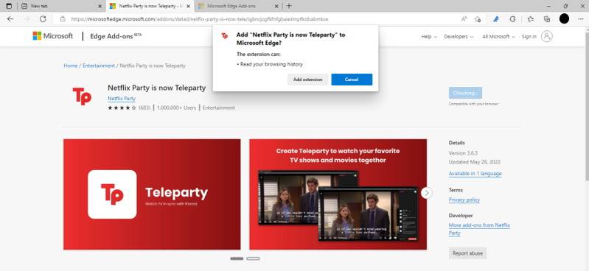The width and height of the screenshot is (589, 271).
Task: Switch to Microsoft Edge Add-ons tab
Action: 238,6
